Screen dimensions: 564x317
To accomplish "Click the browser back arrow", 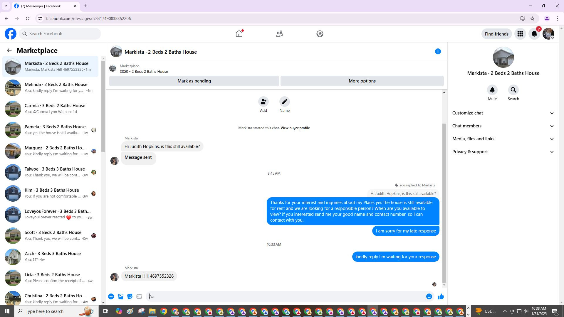I will 6,18.
